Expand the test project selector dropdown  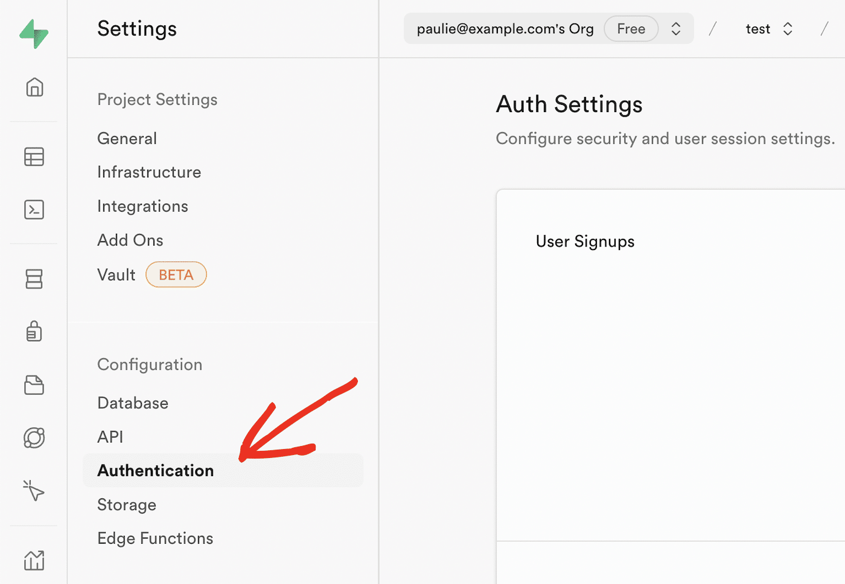[x=788, y=28]
